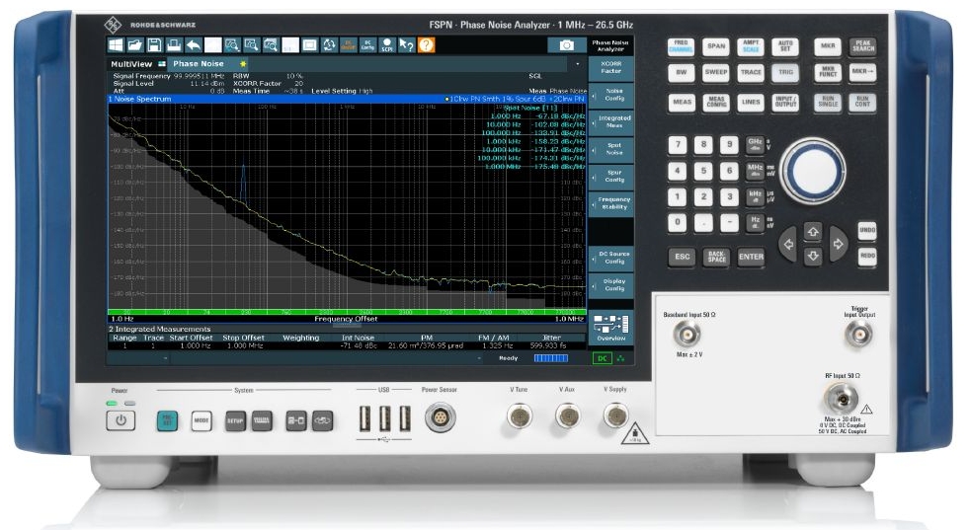The image size is (970, 530).
Task: Toggle the DC power indicator button
Action: tap(601, 358)
